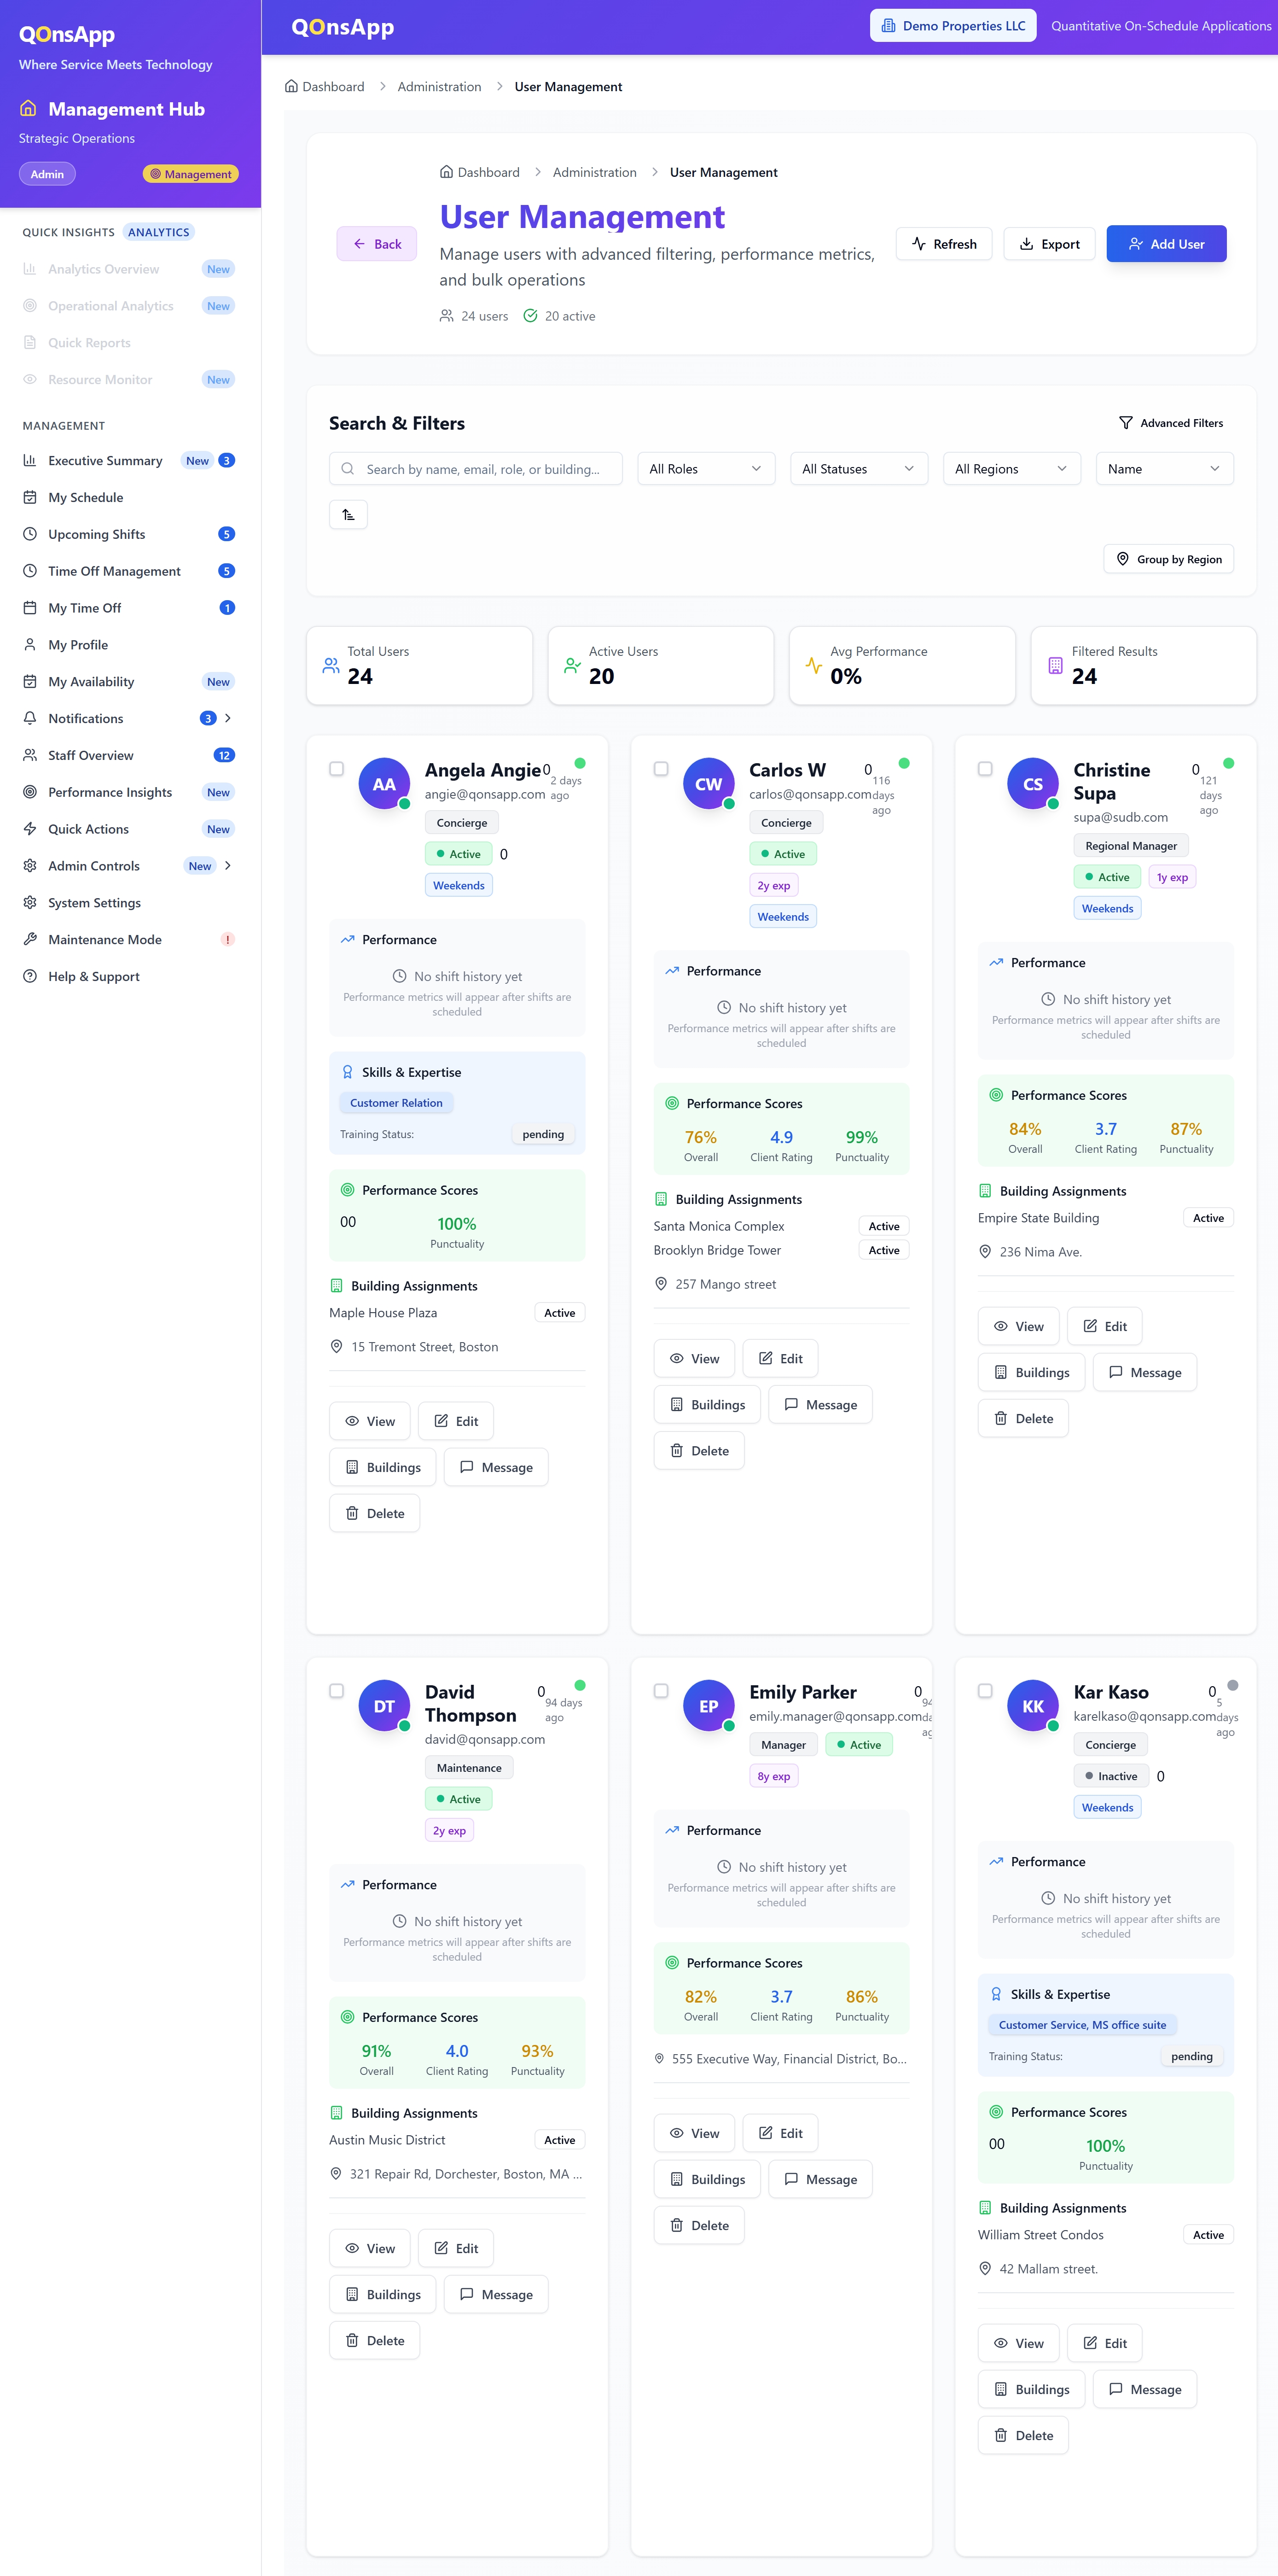Tick the checkbox on Carlos W's card
Viewport: 1278px width, 2576px height.
pos(661,769)
